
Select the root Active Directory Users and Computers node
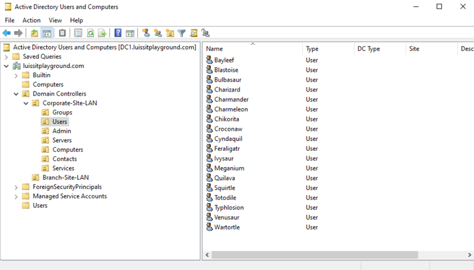105,47
